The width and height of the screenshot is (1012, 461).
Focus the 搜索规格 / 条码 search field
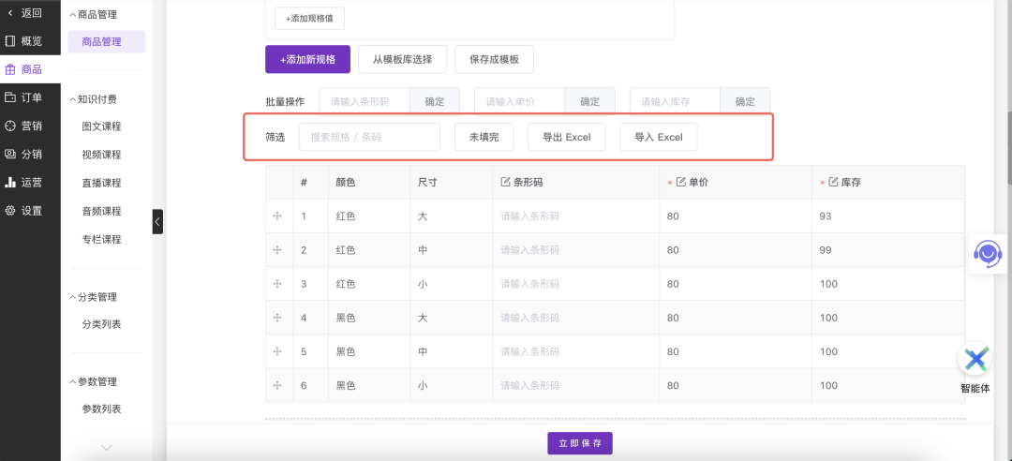(x=370, y=137)
